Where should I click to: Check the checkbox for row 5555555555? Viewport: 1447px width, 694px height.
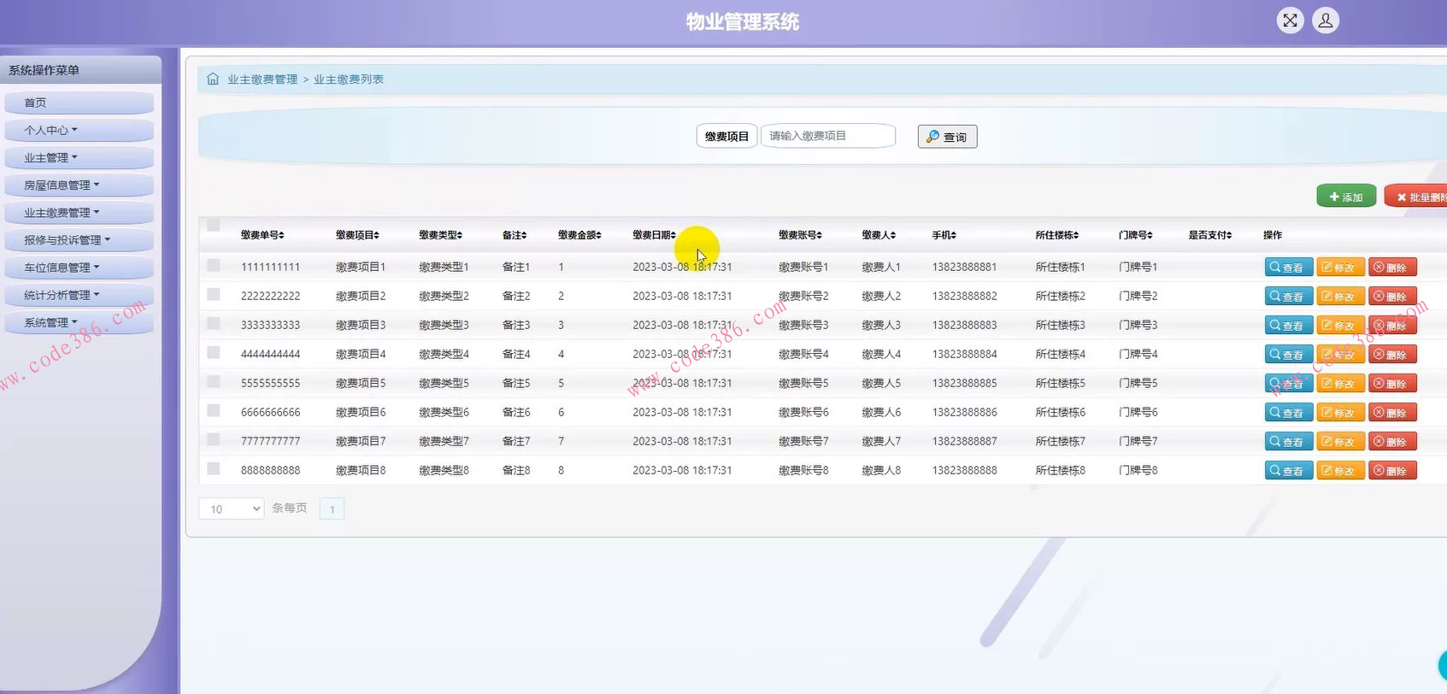[x=214, y=382]
